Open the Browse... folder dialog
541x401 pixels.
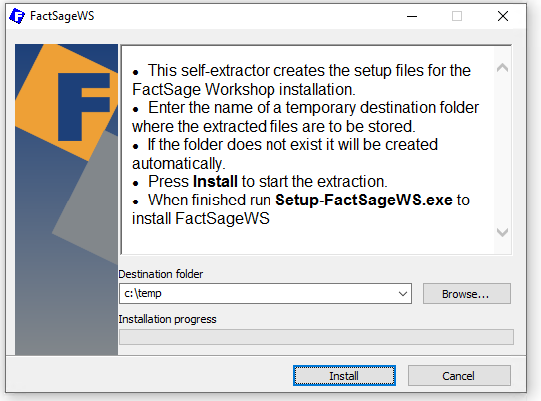tap(466, 294)
